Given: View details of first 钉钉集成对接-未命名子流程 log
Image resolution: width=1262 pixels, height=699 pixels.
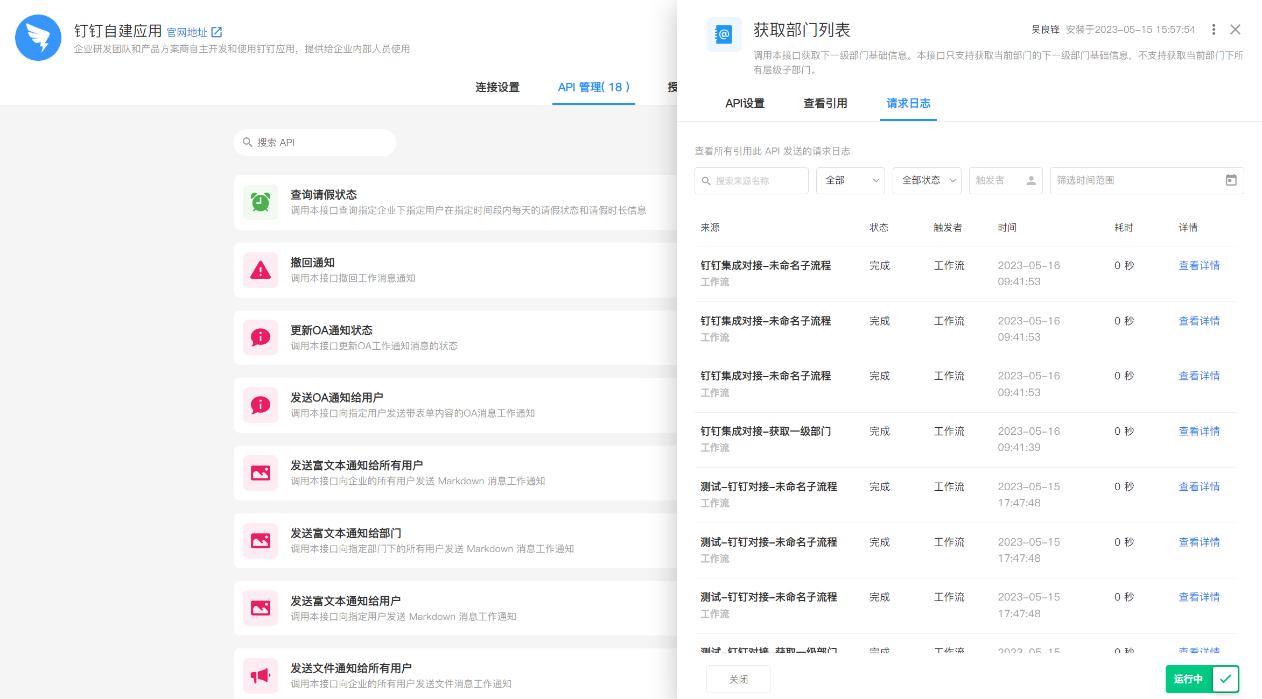Looking at the screenshot, I should coord(1200,265).
